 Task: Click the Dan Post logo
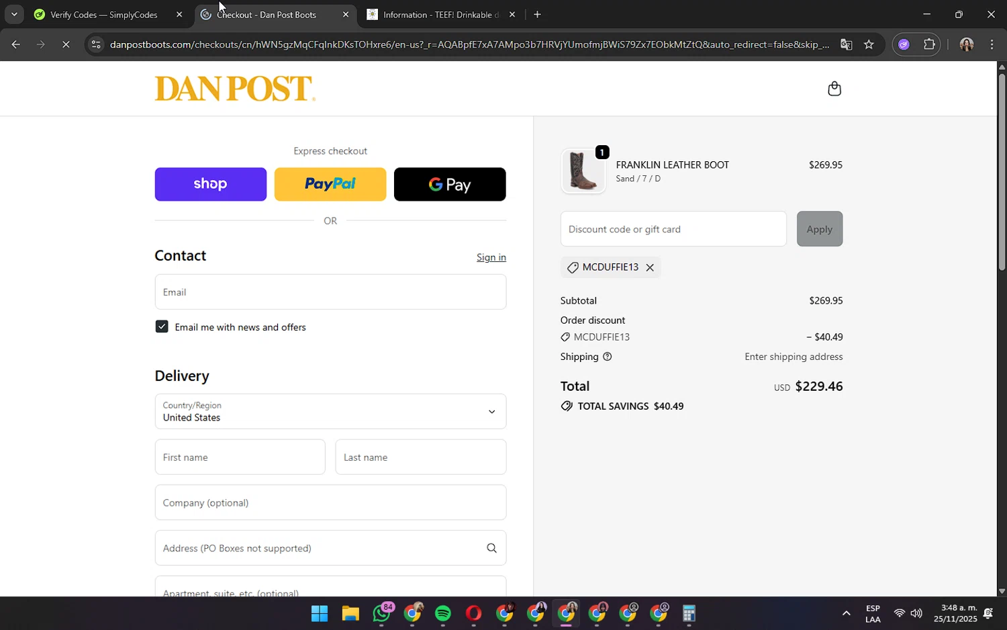235,89
